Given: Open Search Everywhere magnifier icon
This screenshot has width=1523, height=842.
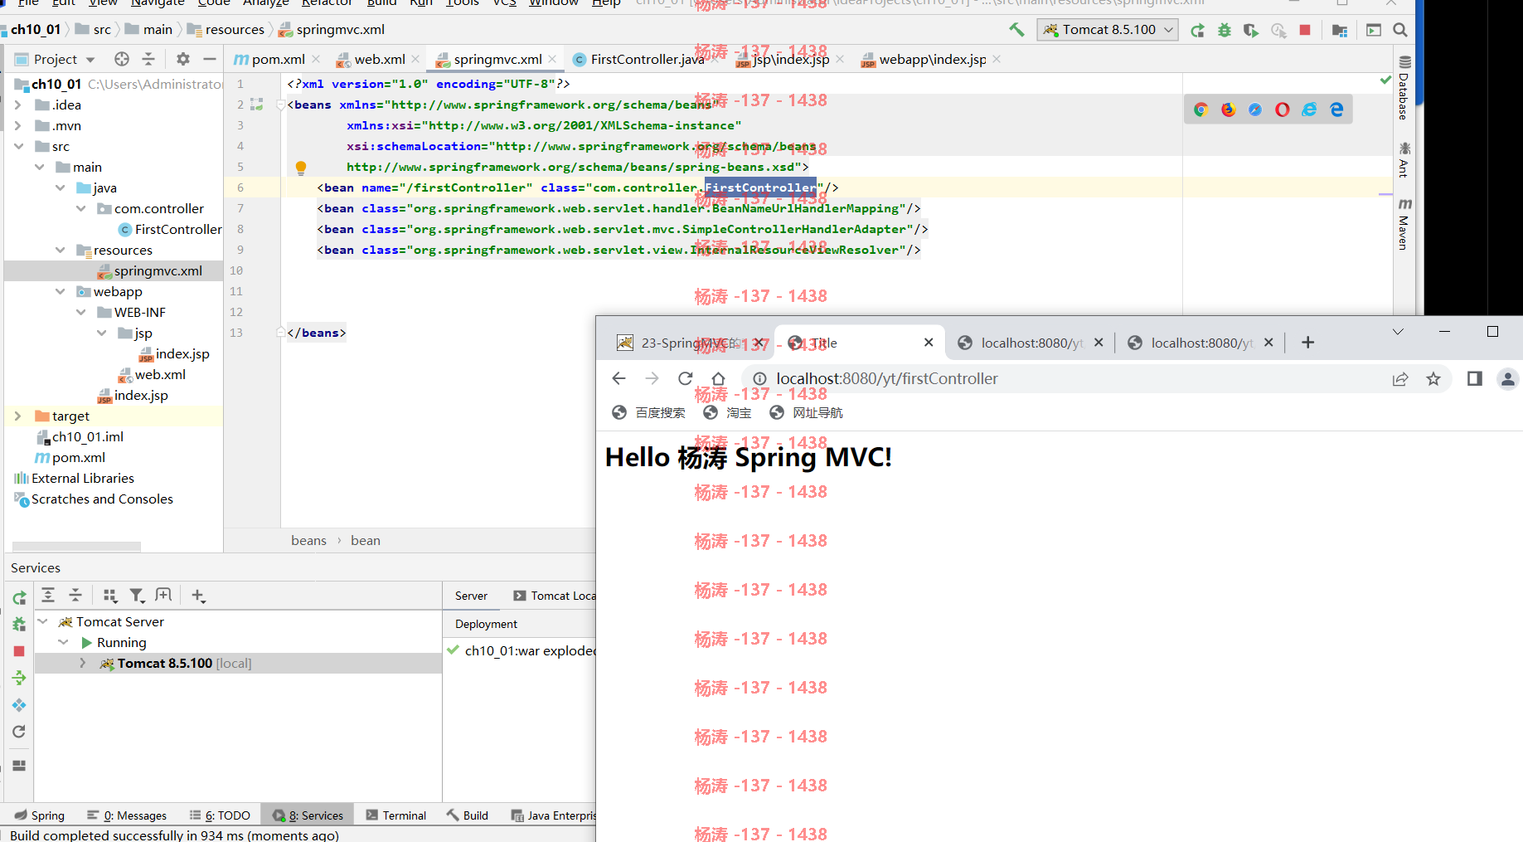Looking at the screenshot, I should point(1400,30).
